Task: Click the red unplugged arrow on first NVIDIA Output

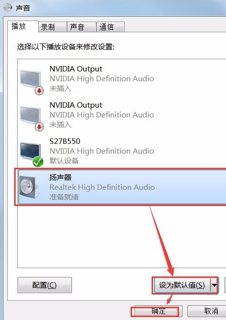Action: 39,91
